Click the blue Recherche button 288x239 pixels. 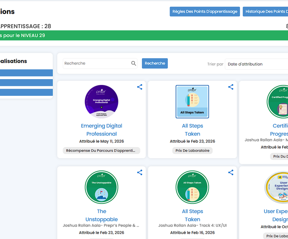pyautogui.click(x=154, y=63)
